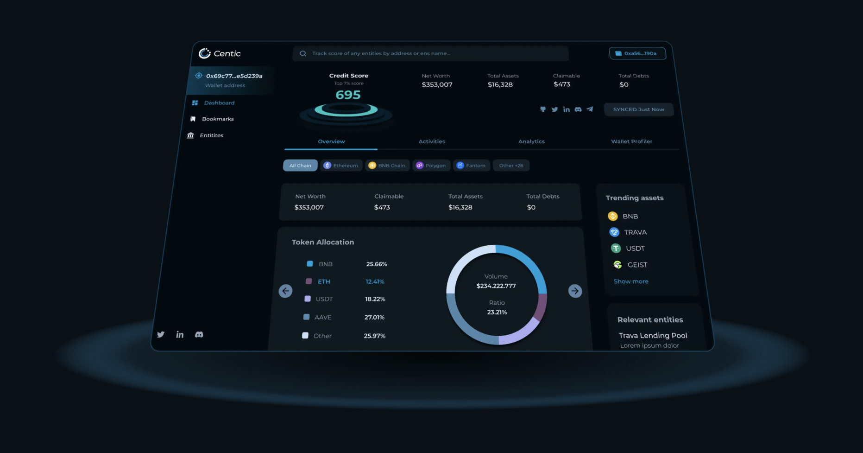Image resolution: width=863 pixels, height=453 pixels.
Task: Show more trending assets
Action: [x=631, y=281]
